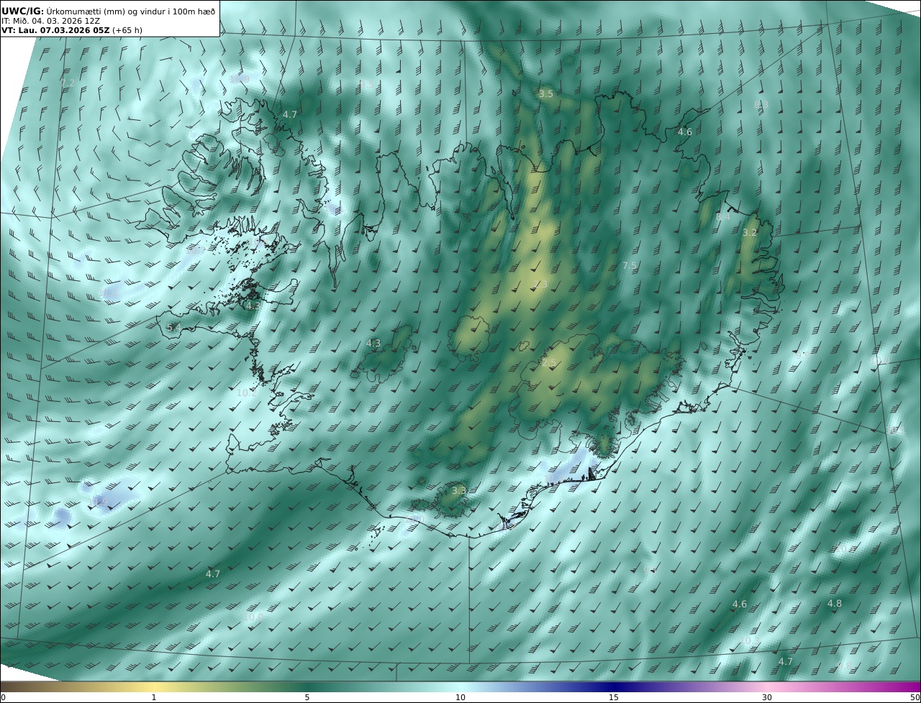This screenshot has width=921, height=703.
Task: Click the 3.2 value on the east coast
Action: click(x=750, y=232)
